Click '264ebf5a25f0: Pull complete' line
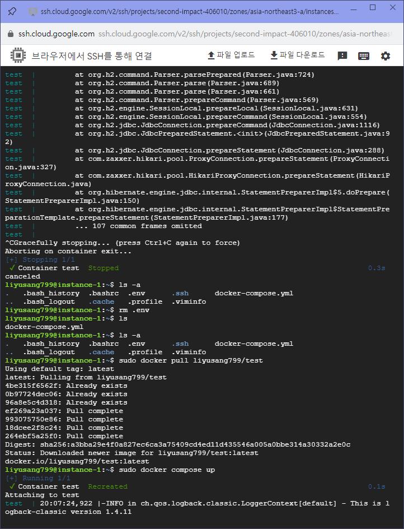 coord(64,436)
